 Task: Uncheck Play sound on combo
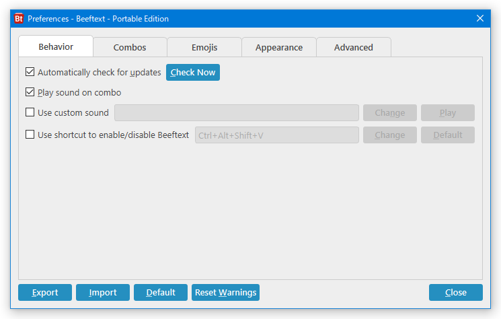30,92
